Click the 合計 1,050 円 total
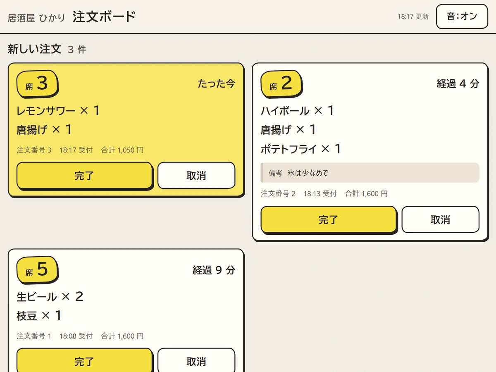This screenshot has height=372, width=496. (122, 150)
